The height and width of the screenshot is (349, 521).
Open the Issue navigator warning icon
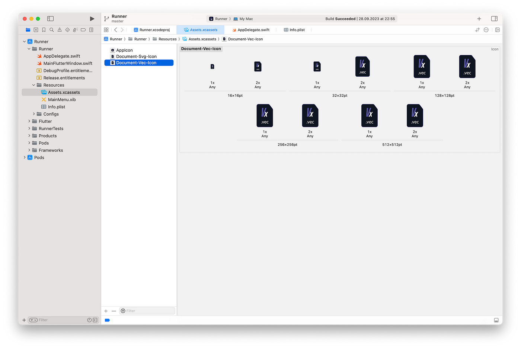click(x=60, y=29)
